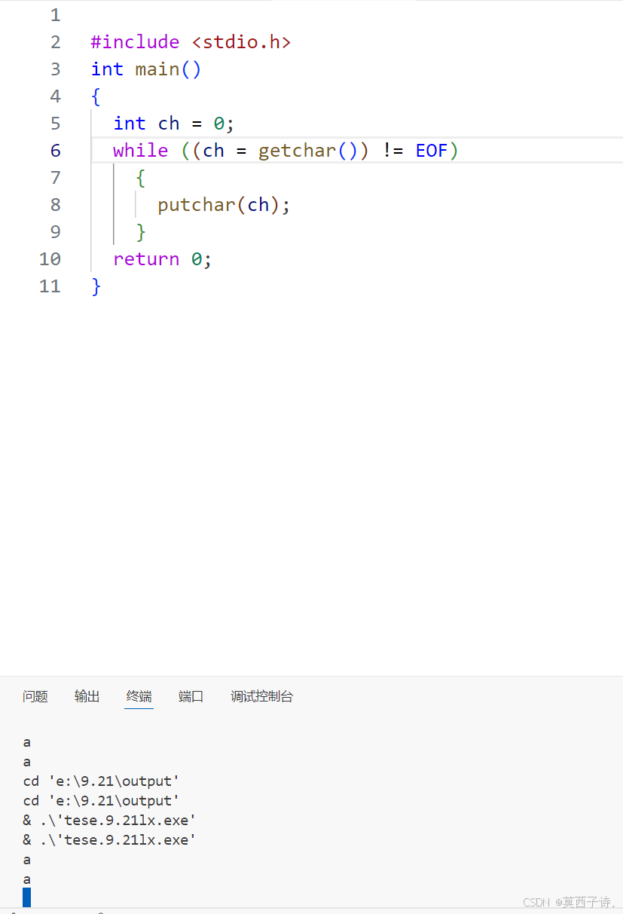The height and width of the screenshot is (914, 623).
Task: Place cursor on the #include <stdio.h> line
Action: click(x=190, y=41)
